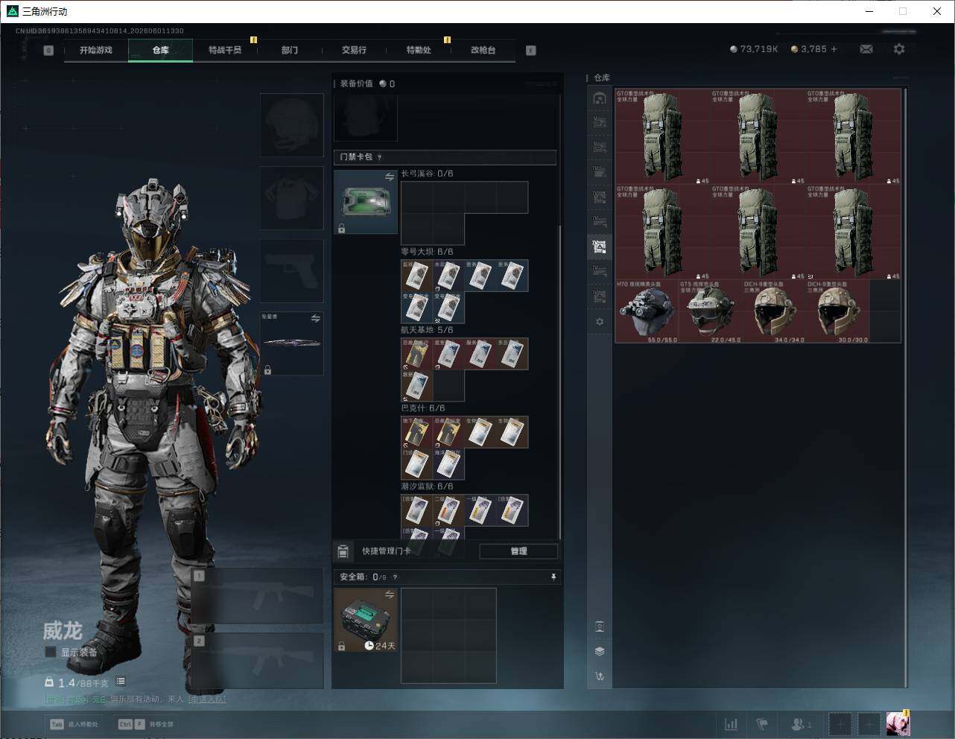The height and width of the screenshot is (739, 955).
Task: Switch to the 仓库 tab
Action: [x=161, y=50]
